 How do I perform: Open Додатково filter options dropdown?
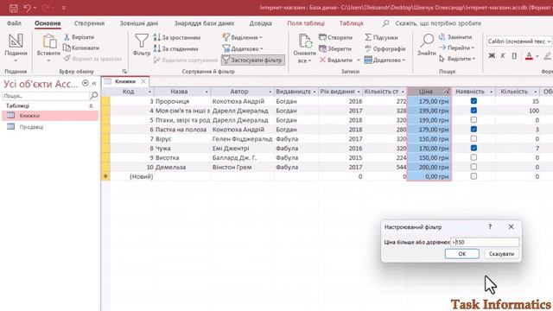point(243,48)
